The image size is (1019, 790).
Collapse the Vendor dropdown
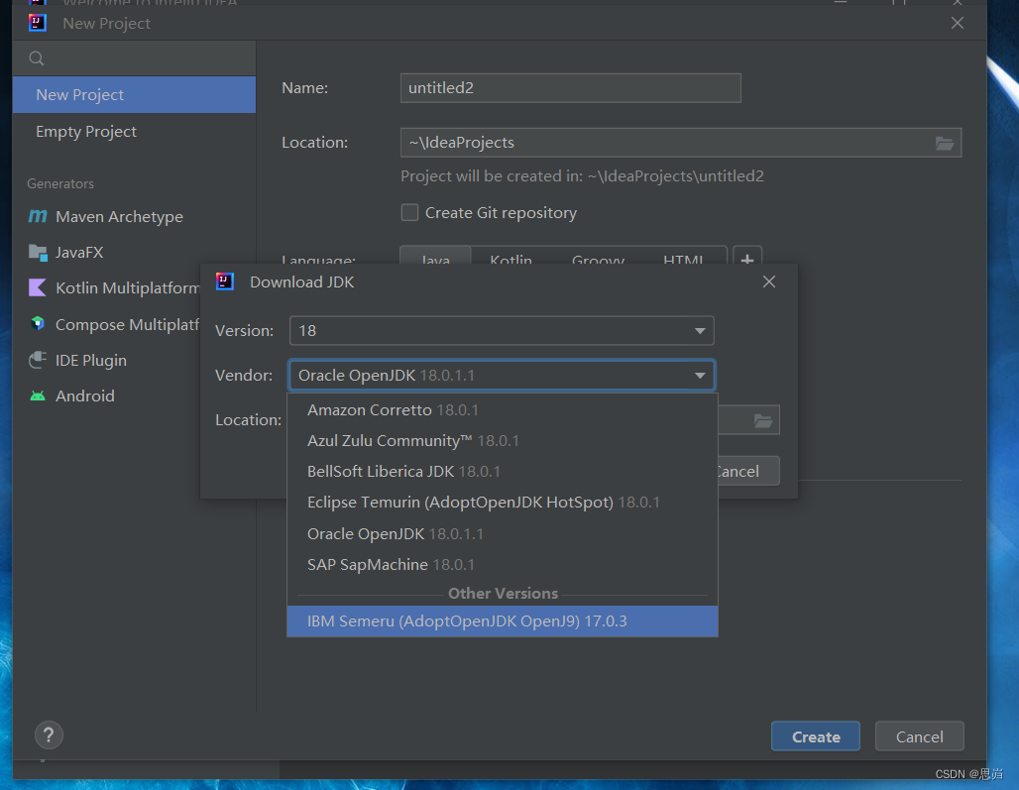[x=700, y=376]
